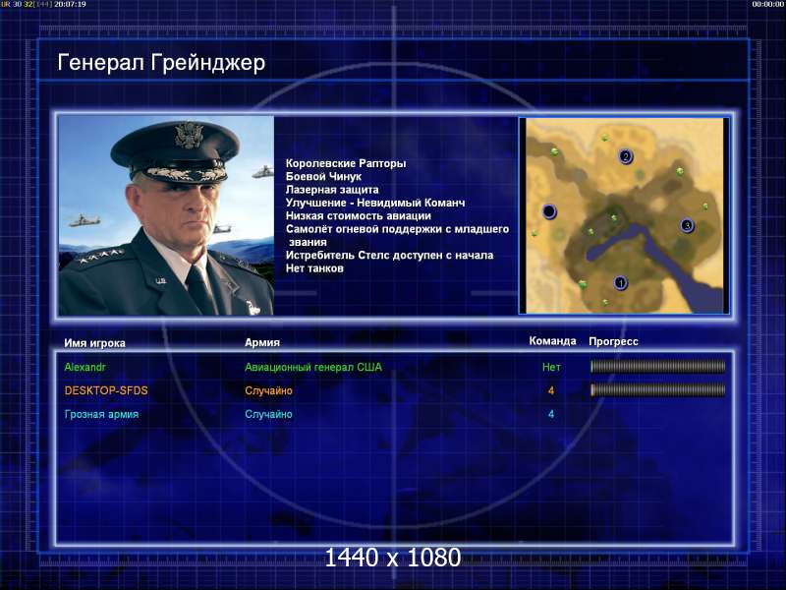Click the title 'Генерал Грейнджер'
Image resolution: width=786 pixels, height=590 pixels.
tap(161, 63)
